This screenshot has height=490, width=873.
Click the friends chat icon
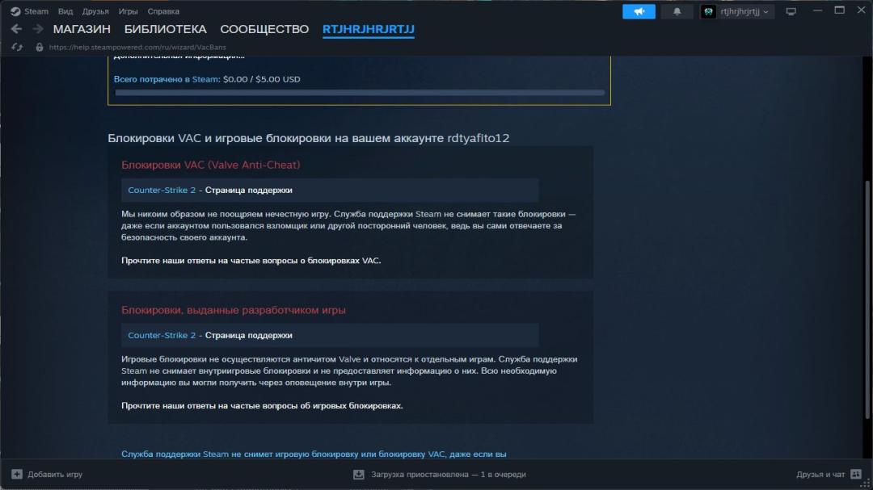[856, 475]
